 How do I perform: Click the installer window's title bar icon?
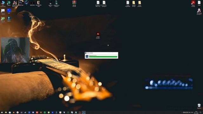click(86, 53)
